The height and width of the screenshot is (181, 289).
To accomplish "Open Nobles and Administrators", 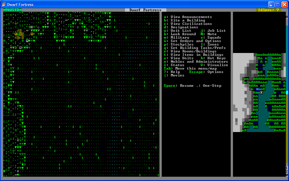I will click(196, 62).
